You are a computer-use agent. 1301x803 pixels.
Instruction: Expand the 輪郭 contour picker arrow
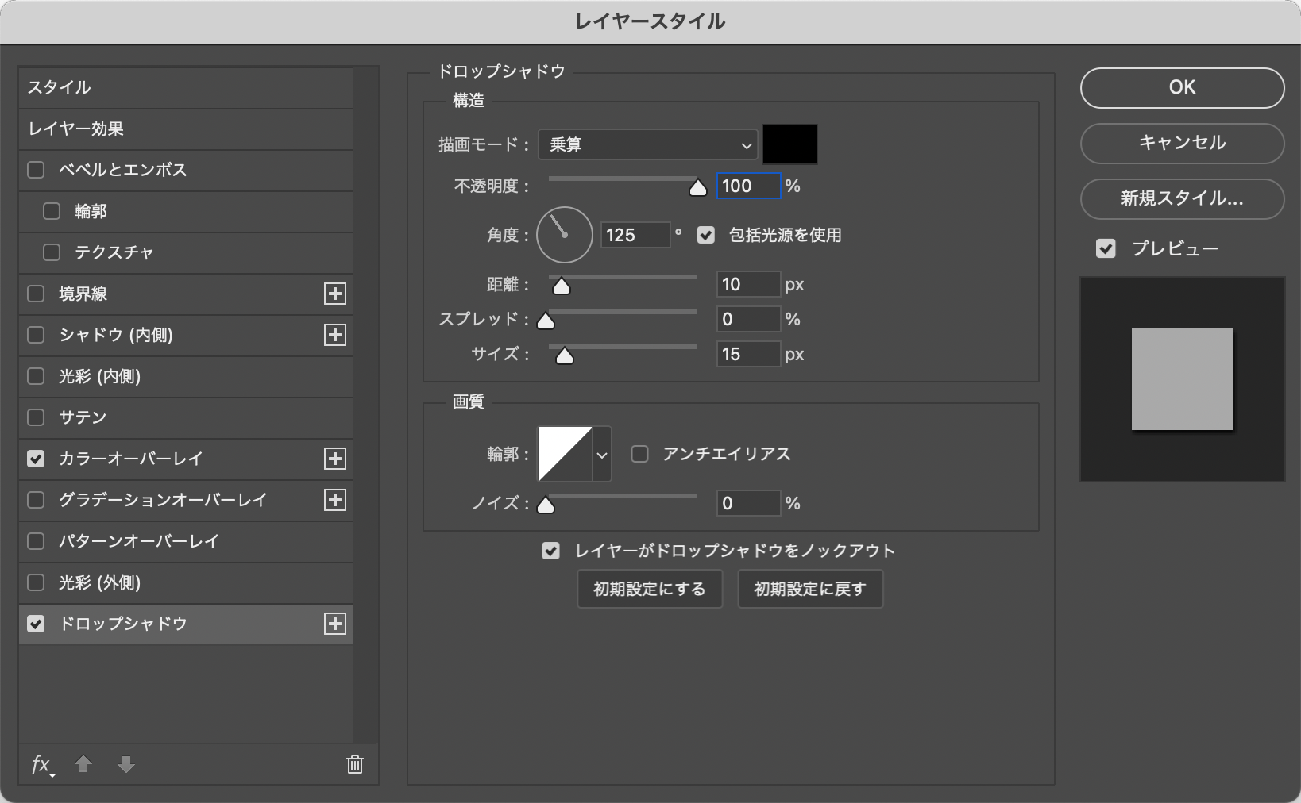(x=602, y=455)
